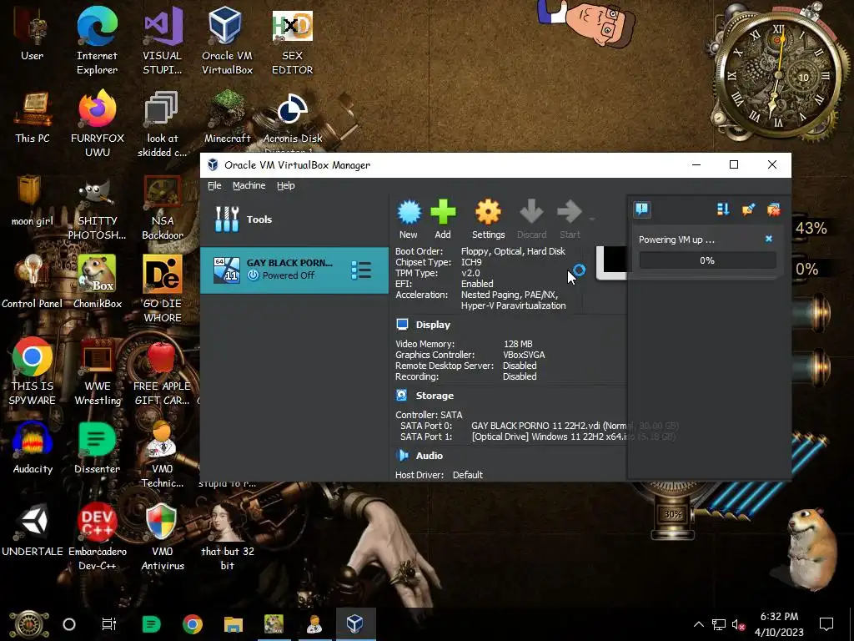The width and height of the screenshot is (854, 641).
Task: Click the keep-finished-notifications brush icon
Action: pos(748,209)
